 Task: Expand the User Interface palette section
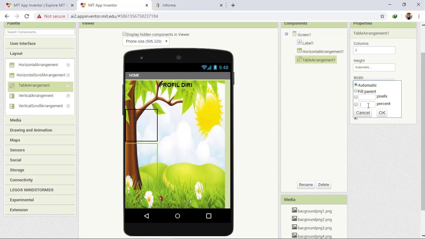[23, 43]
